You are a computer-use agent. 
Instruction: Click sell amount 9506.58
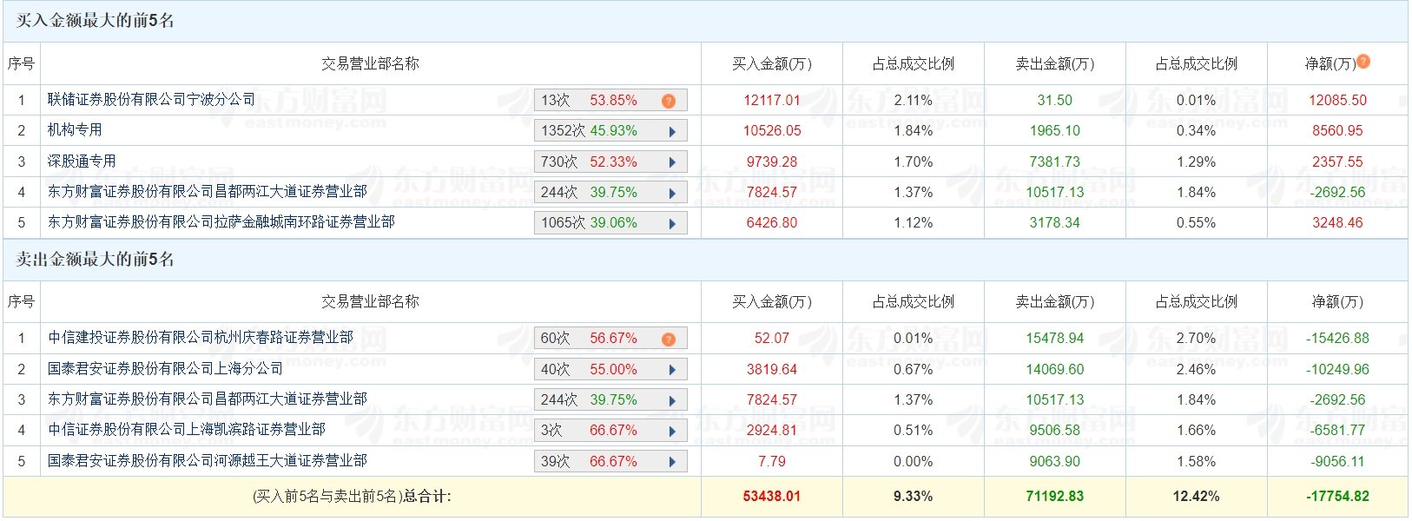tap(1055, 431)
